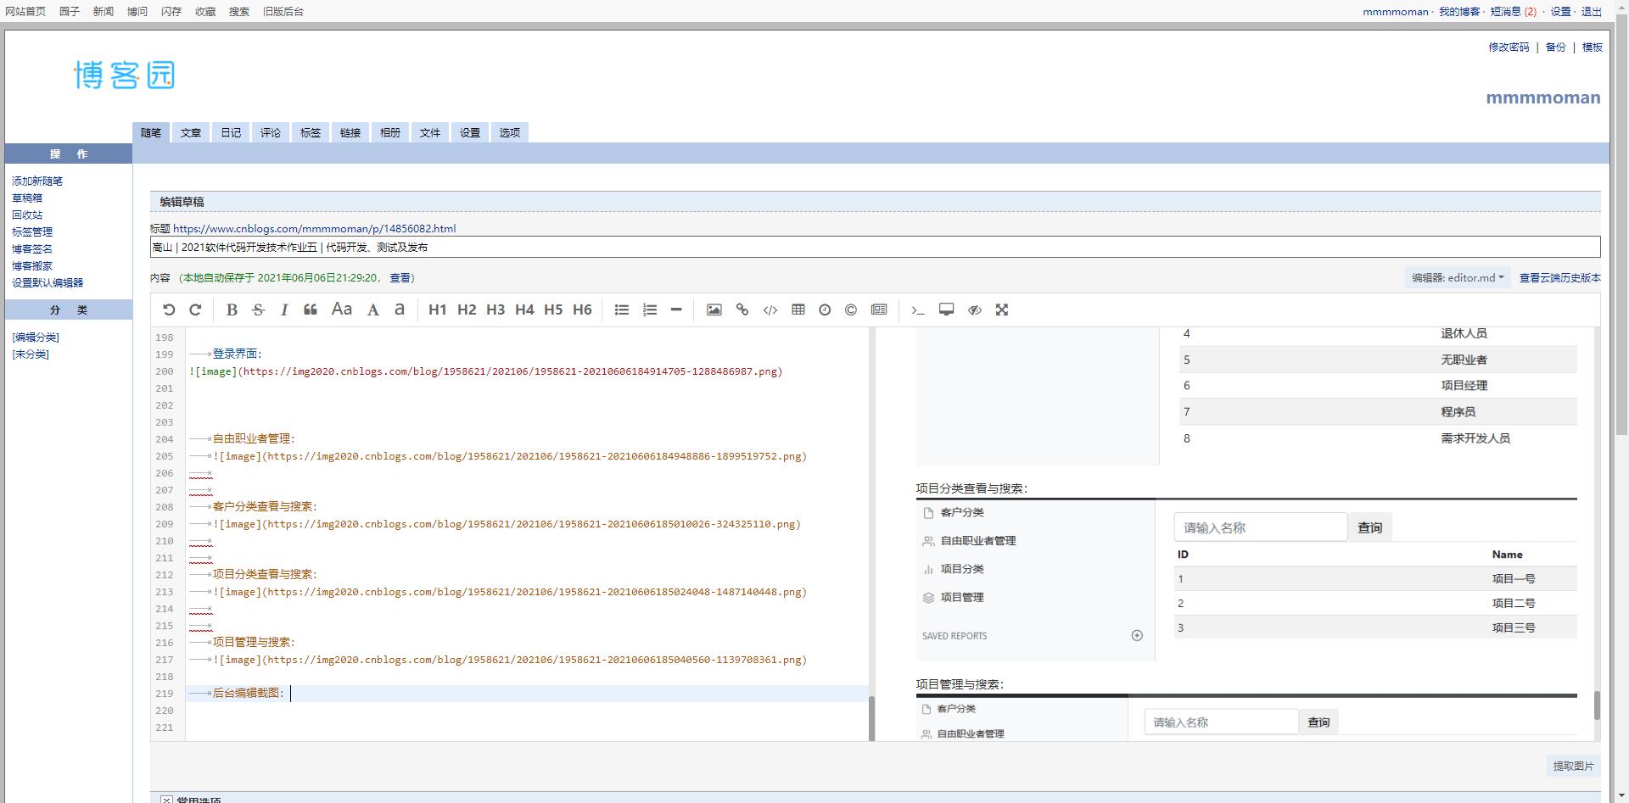Insert H5 heading
This screenshot has height=803, width=1629.
click(553, 310)
